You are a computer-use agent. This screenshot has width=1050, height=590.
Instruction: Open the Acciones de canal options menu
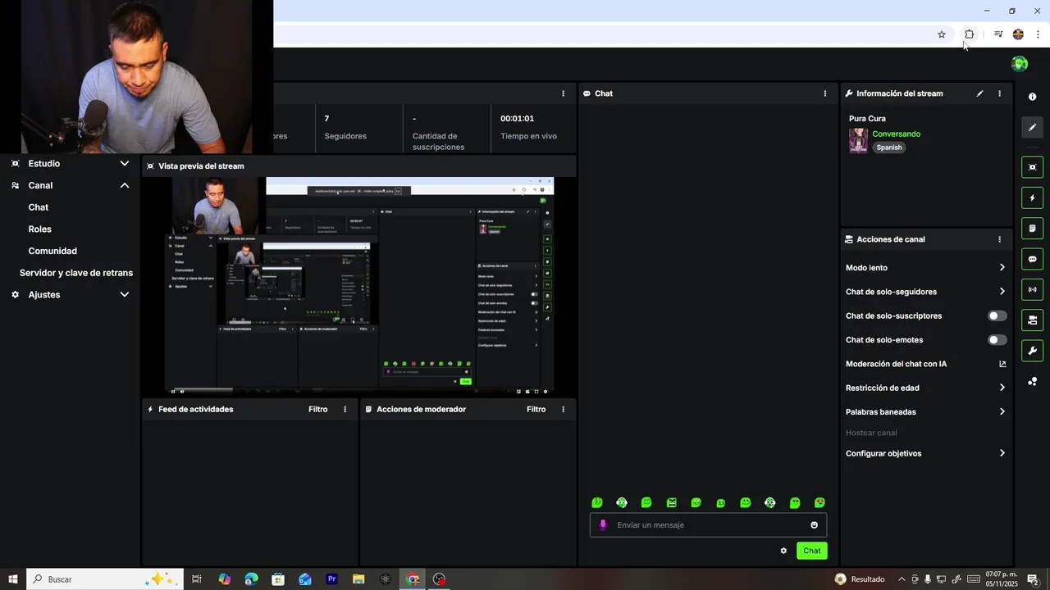click(999, 239)
